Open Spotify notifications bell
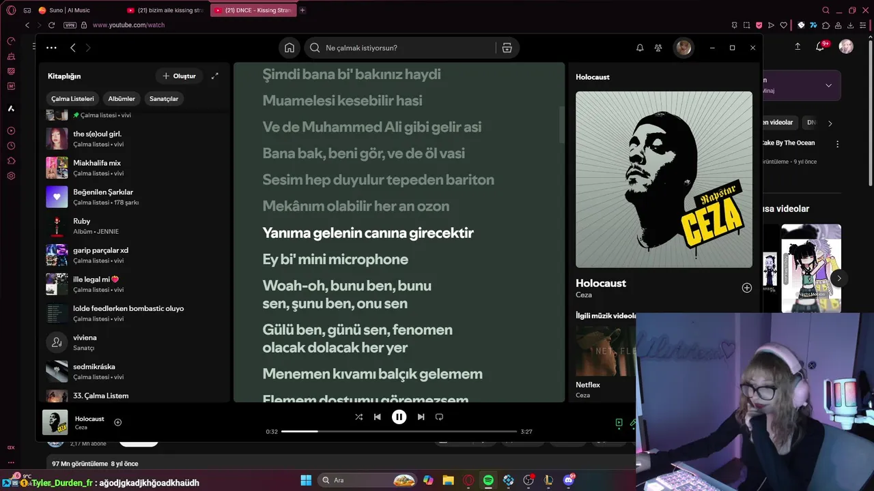The height and width of the screenshot is (491, 874). coord(640,48)
